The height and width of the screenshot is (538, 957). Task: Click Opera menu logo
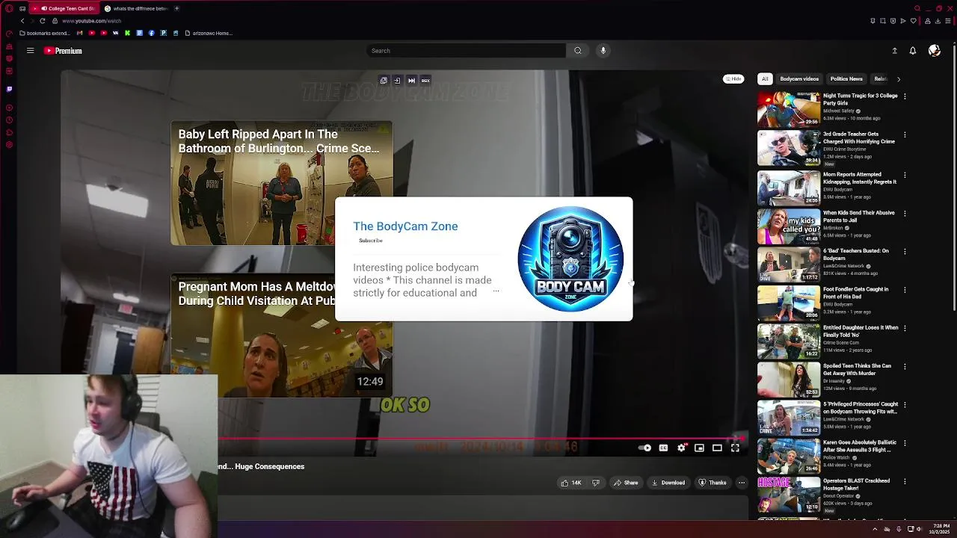pos(9,8)
